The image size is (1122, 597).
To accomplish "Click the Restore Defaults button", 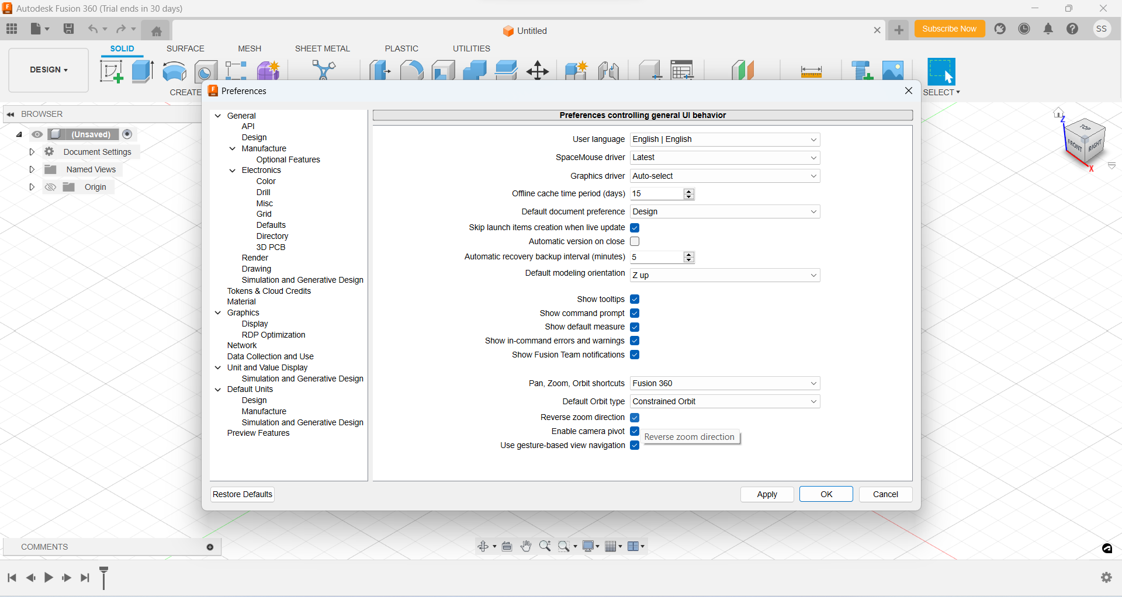I will pyautogui.click(x=243, y=494).
